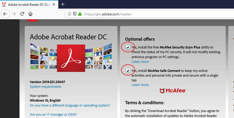The height and width of the screenshot is (118, 234).
Task: Click the green secure-connection padlock icon
Action: click(80, 14)
